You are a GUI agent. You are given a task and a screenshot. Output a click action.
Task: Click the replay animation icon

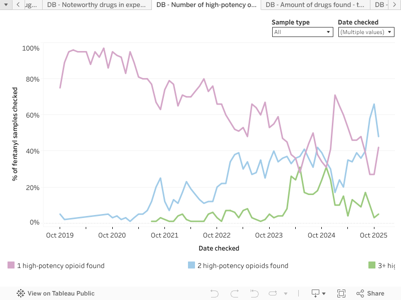tap(273, 293)
